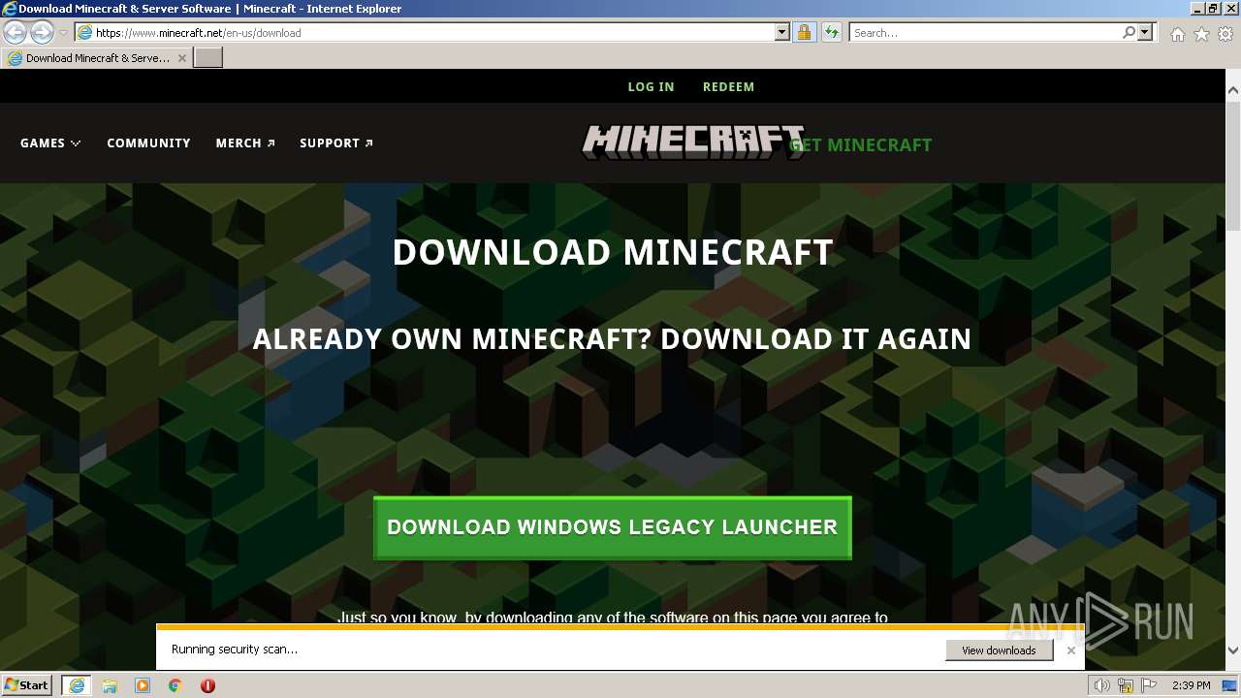Viewport: 1241px width, 698px height.
Task: Click the DOWNLOAD MINECRAFT heading
Action: [x=613, y=253]
